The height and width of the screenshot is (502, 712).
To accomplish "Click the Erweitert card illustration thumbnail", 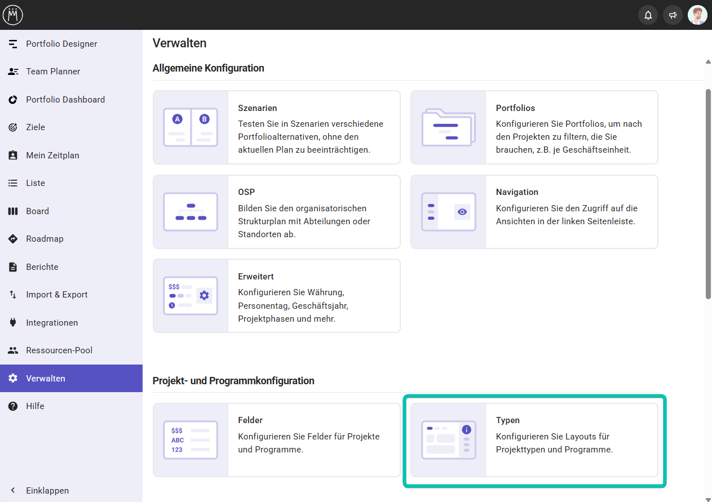I will point(191,296).
